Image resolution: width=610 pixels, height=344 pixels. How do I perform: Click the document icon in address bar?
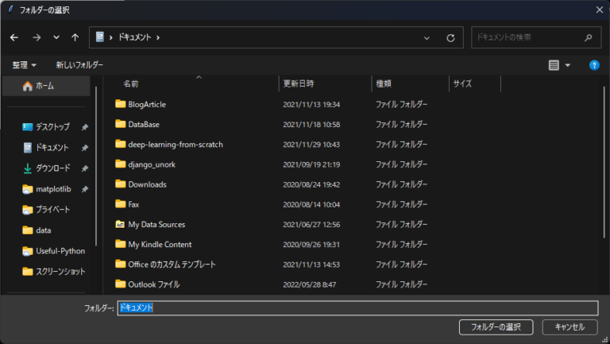[x=100, y=37]
